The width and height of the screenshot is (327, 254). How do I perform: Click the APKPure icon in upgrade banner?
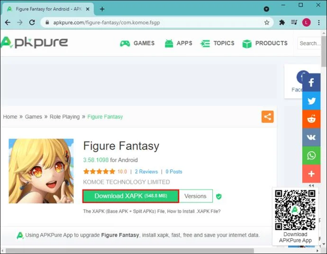[x=20, y=236]
